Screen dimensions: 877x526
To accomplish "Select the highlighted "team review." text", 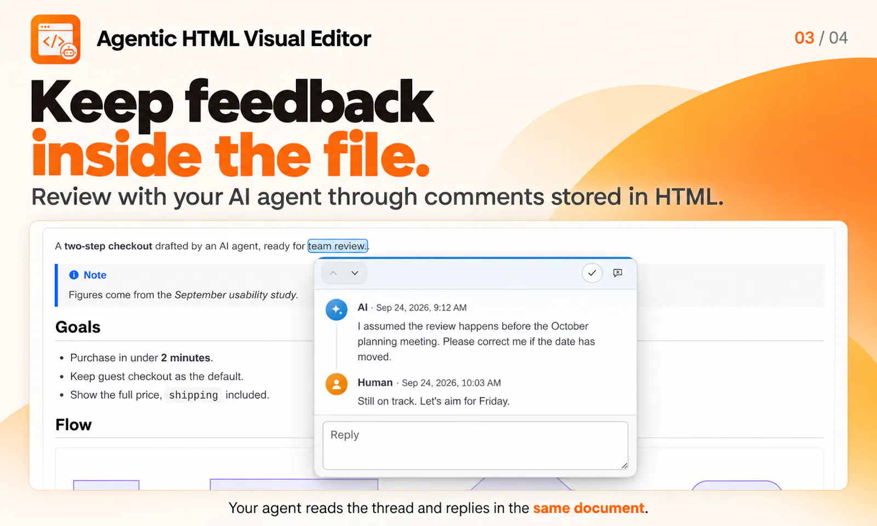I will [337, 246].
